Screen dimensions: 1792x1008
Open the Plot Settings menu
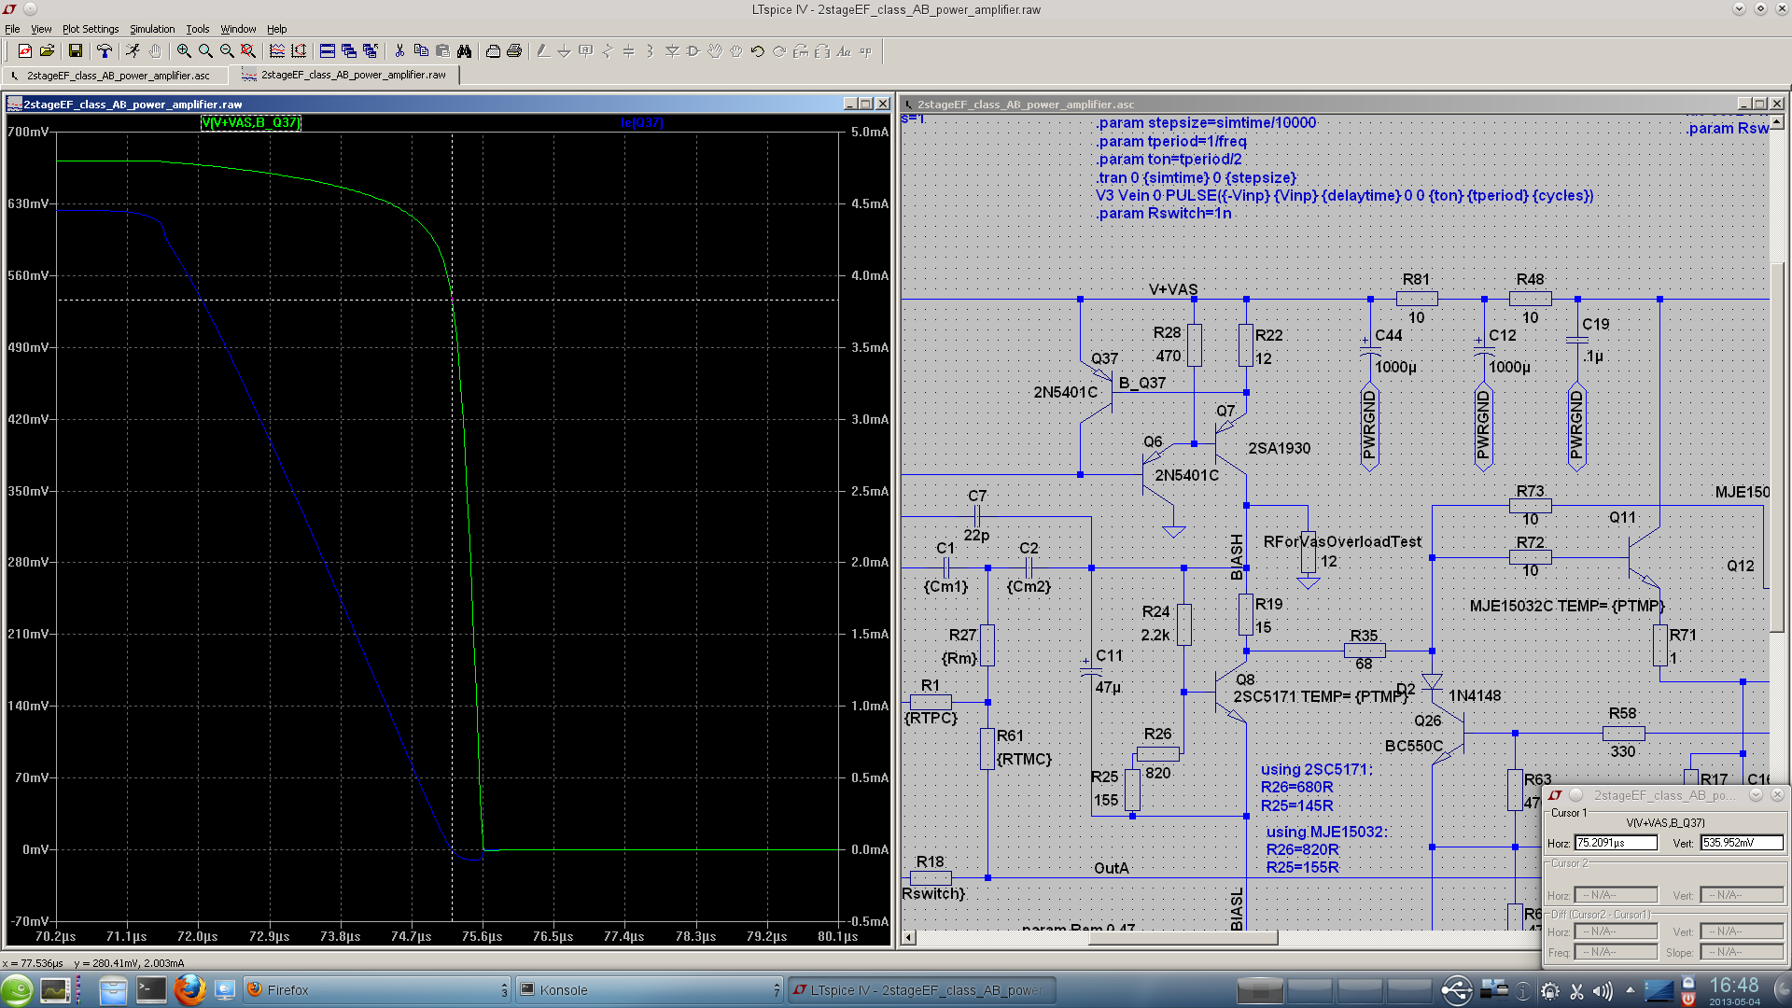point(91,29)
